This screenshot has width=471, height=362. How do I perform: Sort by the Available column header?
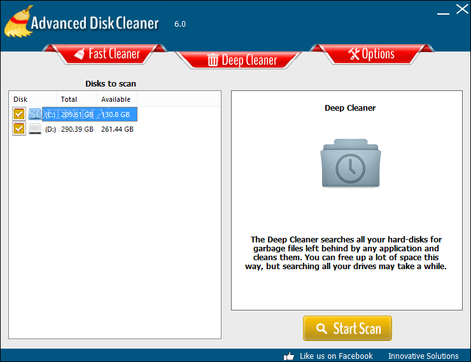[117, 99]
